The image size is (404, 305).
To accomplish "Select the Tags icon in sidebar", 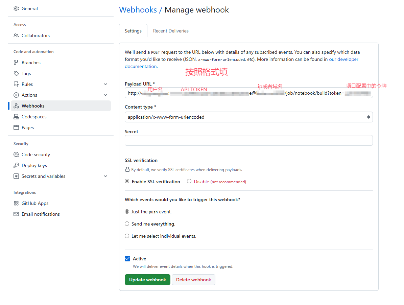I will (x=16, y=73).
